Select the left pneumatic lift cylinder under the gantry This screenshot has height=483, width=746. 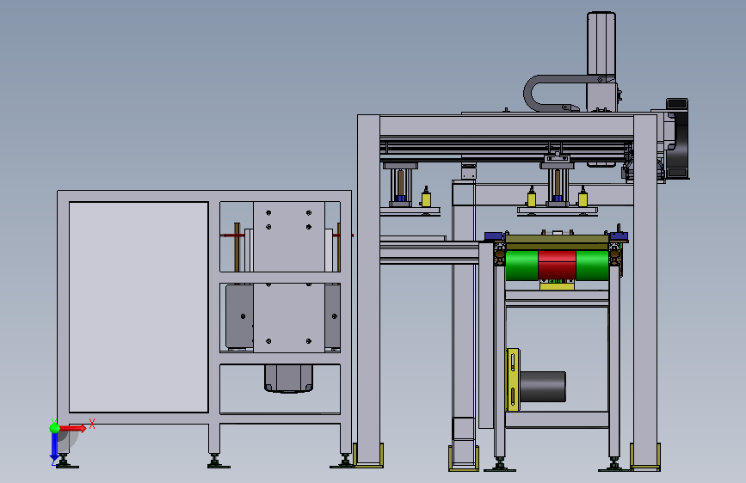tap(401, 186)
